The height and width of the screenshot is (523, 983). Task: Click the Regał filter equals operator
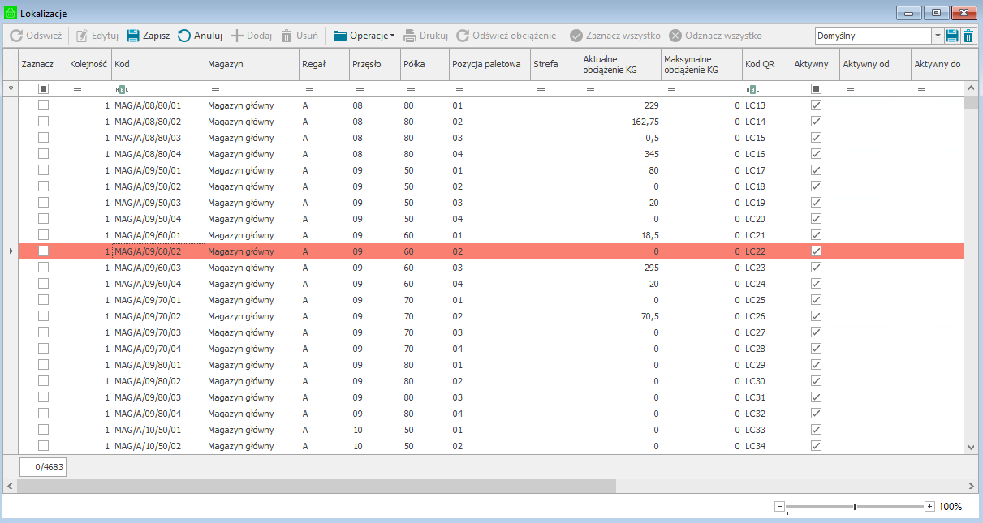coord(309,89)
